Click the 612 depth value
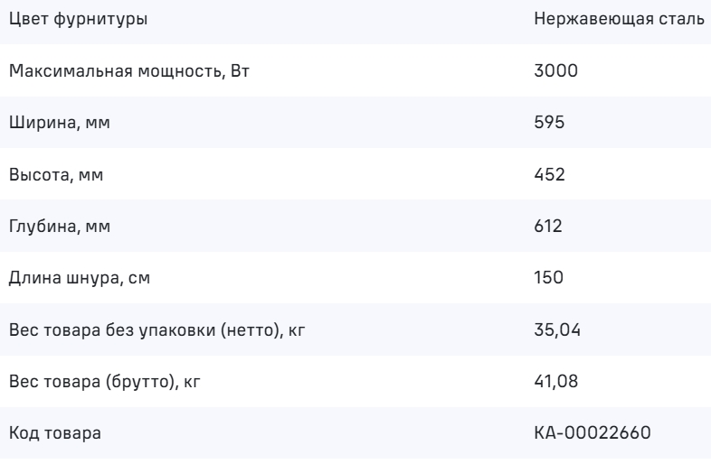 coord(548,226)
